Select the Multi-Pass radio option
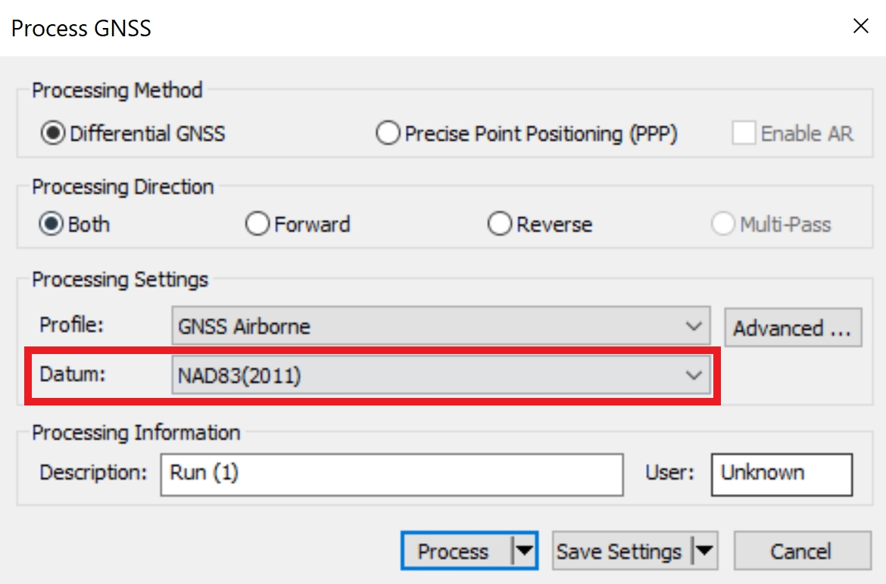The width and height of the screenshot is (886, 584). 723,225
